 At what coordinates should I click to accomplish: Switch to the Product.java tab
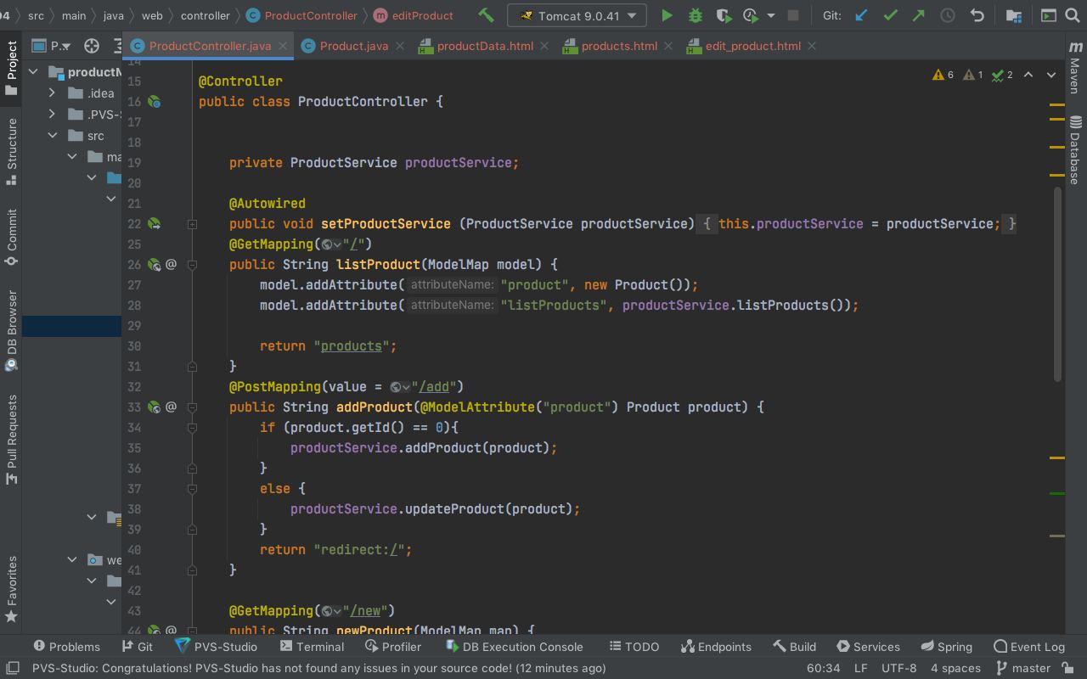[x=353, y=46]
